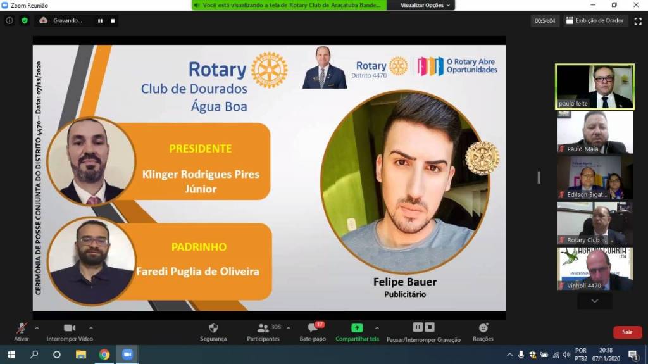
Task: Expand share options arrow beside Compartilhar tela
Action: (377, 328)
